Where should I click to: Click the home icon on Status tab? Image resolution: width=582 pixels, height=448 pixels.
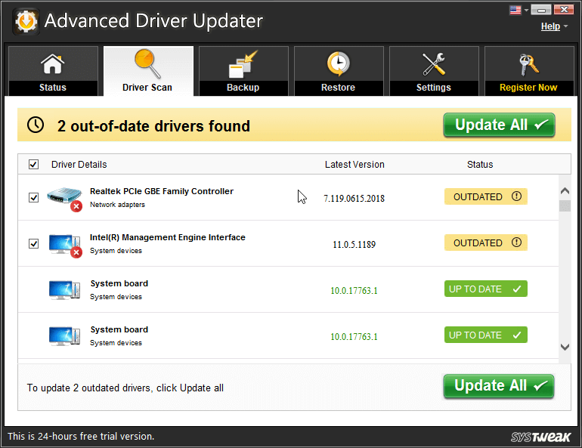52,63
